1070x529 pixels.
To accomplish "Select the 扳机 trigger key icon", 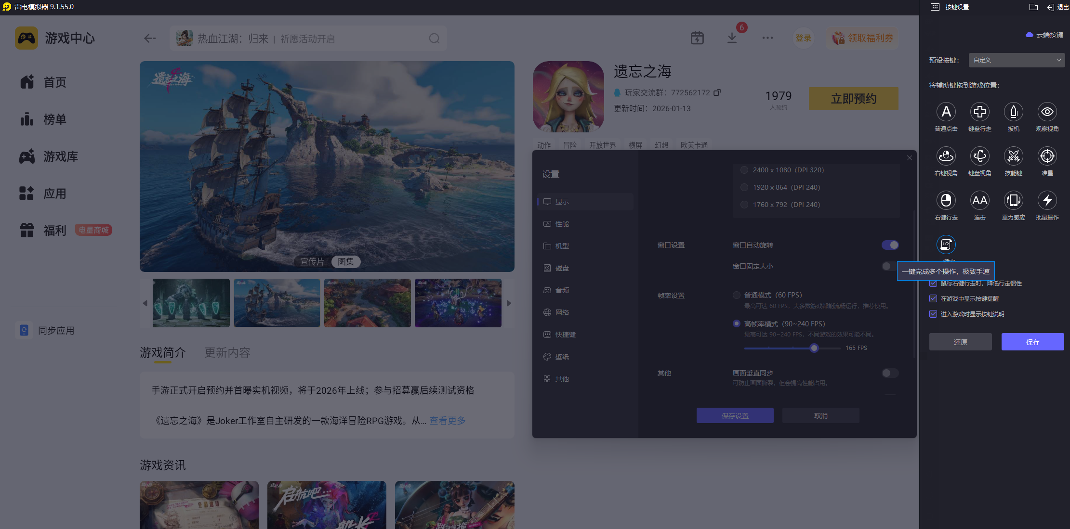I will pos(1013,112).
